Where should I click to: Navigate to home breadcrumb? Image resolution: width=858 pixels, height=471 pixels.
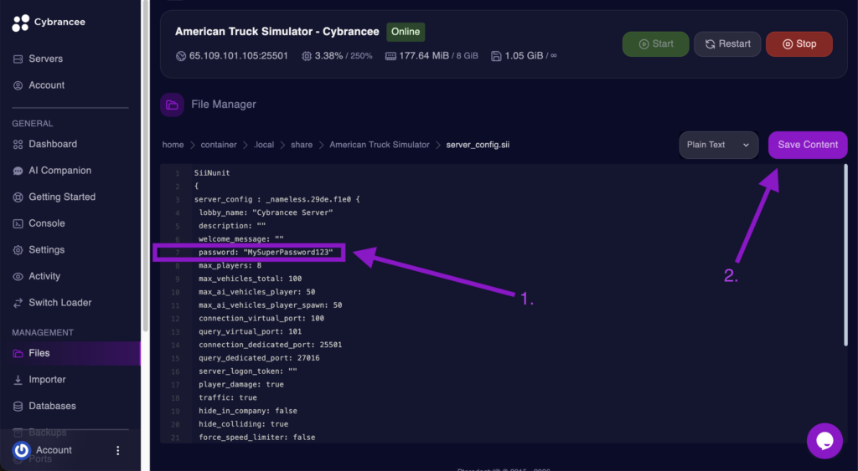pyautogui.click(x=173, y=145)
